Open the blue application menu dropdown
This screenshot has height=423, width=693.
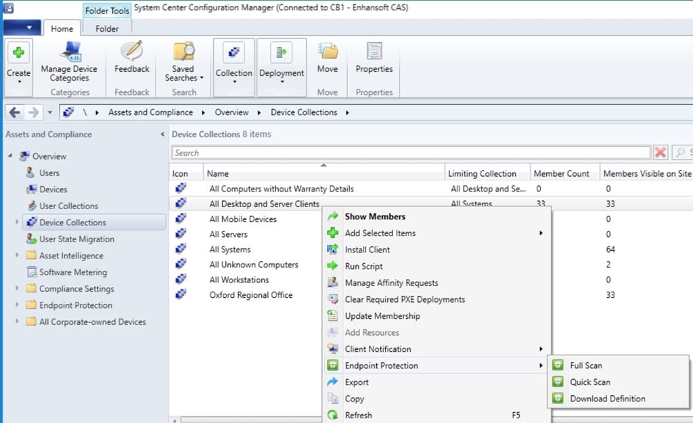tap(22, 27)
